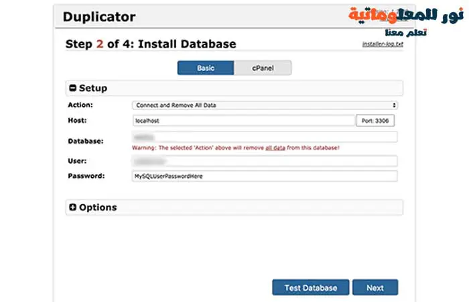
Task: Click the Next button
Action: coord(375,287)
